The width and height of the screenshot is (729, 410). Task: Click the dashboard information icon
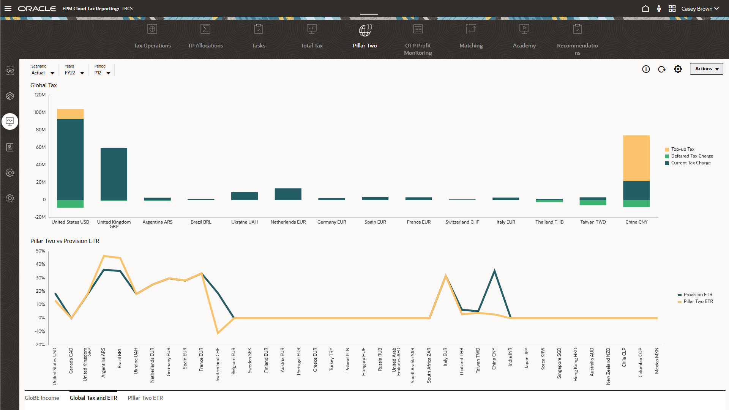pyautogui.click(x=646, y=69)
